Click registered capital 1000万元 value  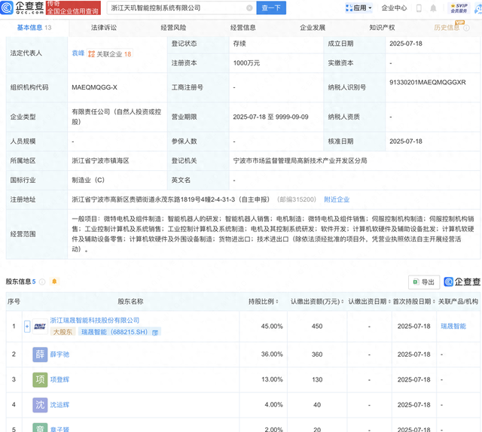point(246,63)
